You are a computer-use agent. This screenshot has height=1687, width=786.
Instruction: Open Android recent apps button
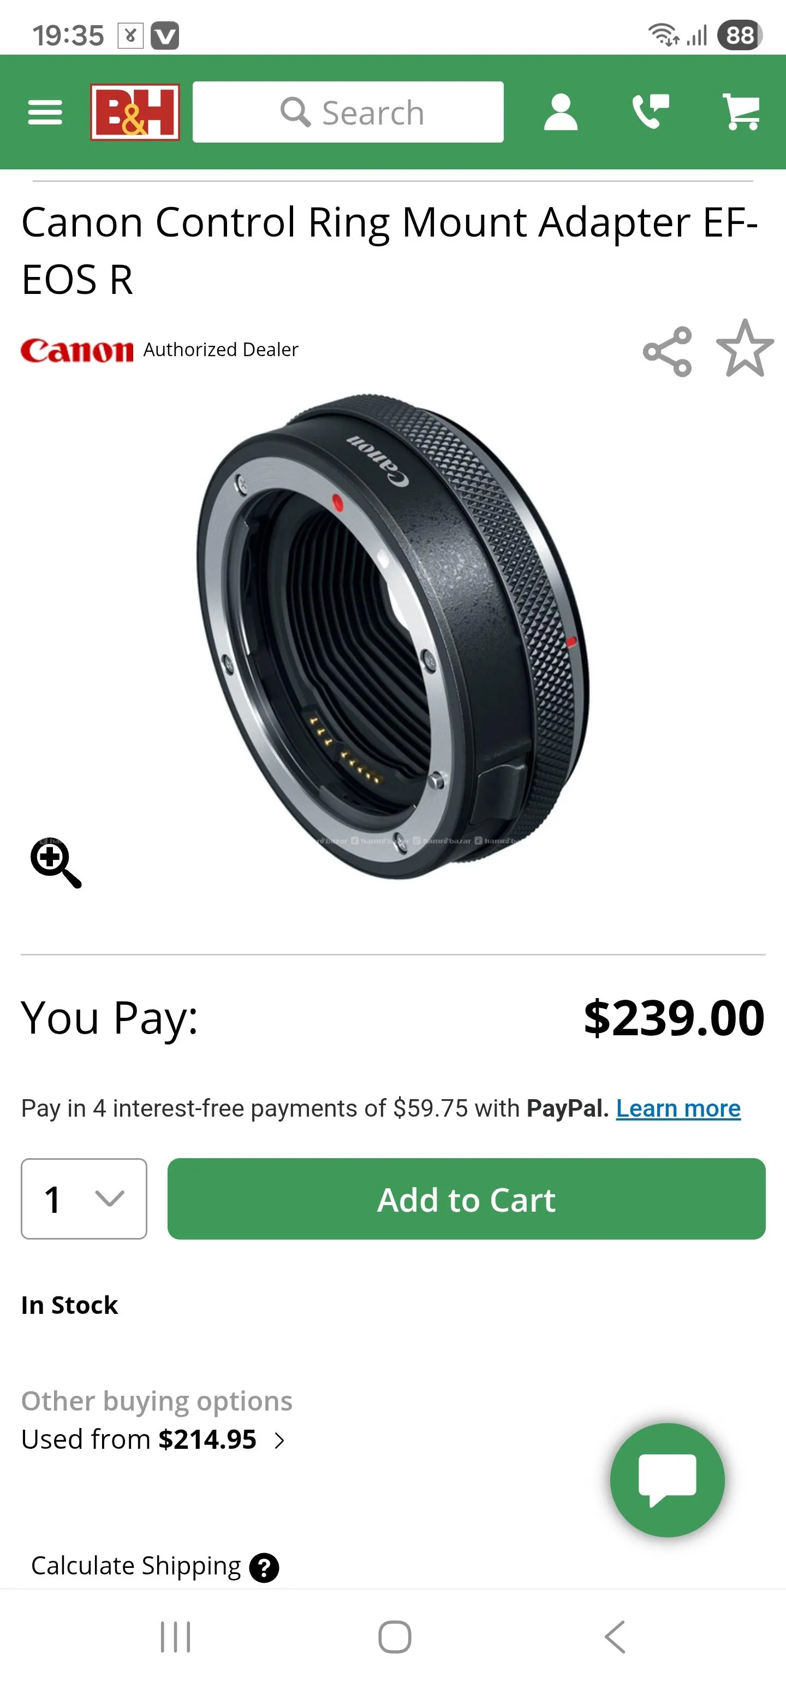[175, 1637]
